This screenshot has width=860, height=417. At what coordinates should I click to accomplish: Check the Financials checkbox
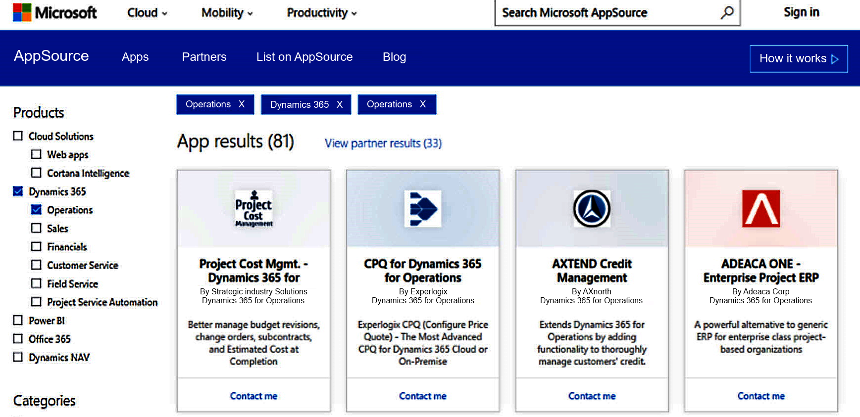[36, 246]
